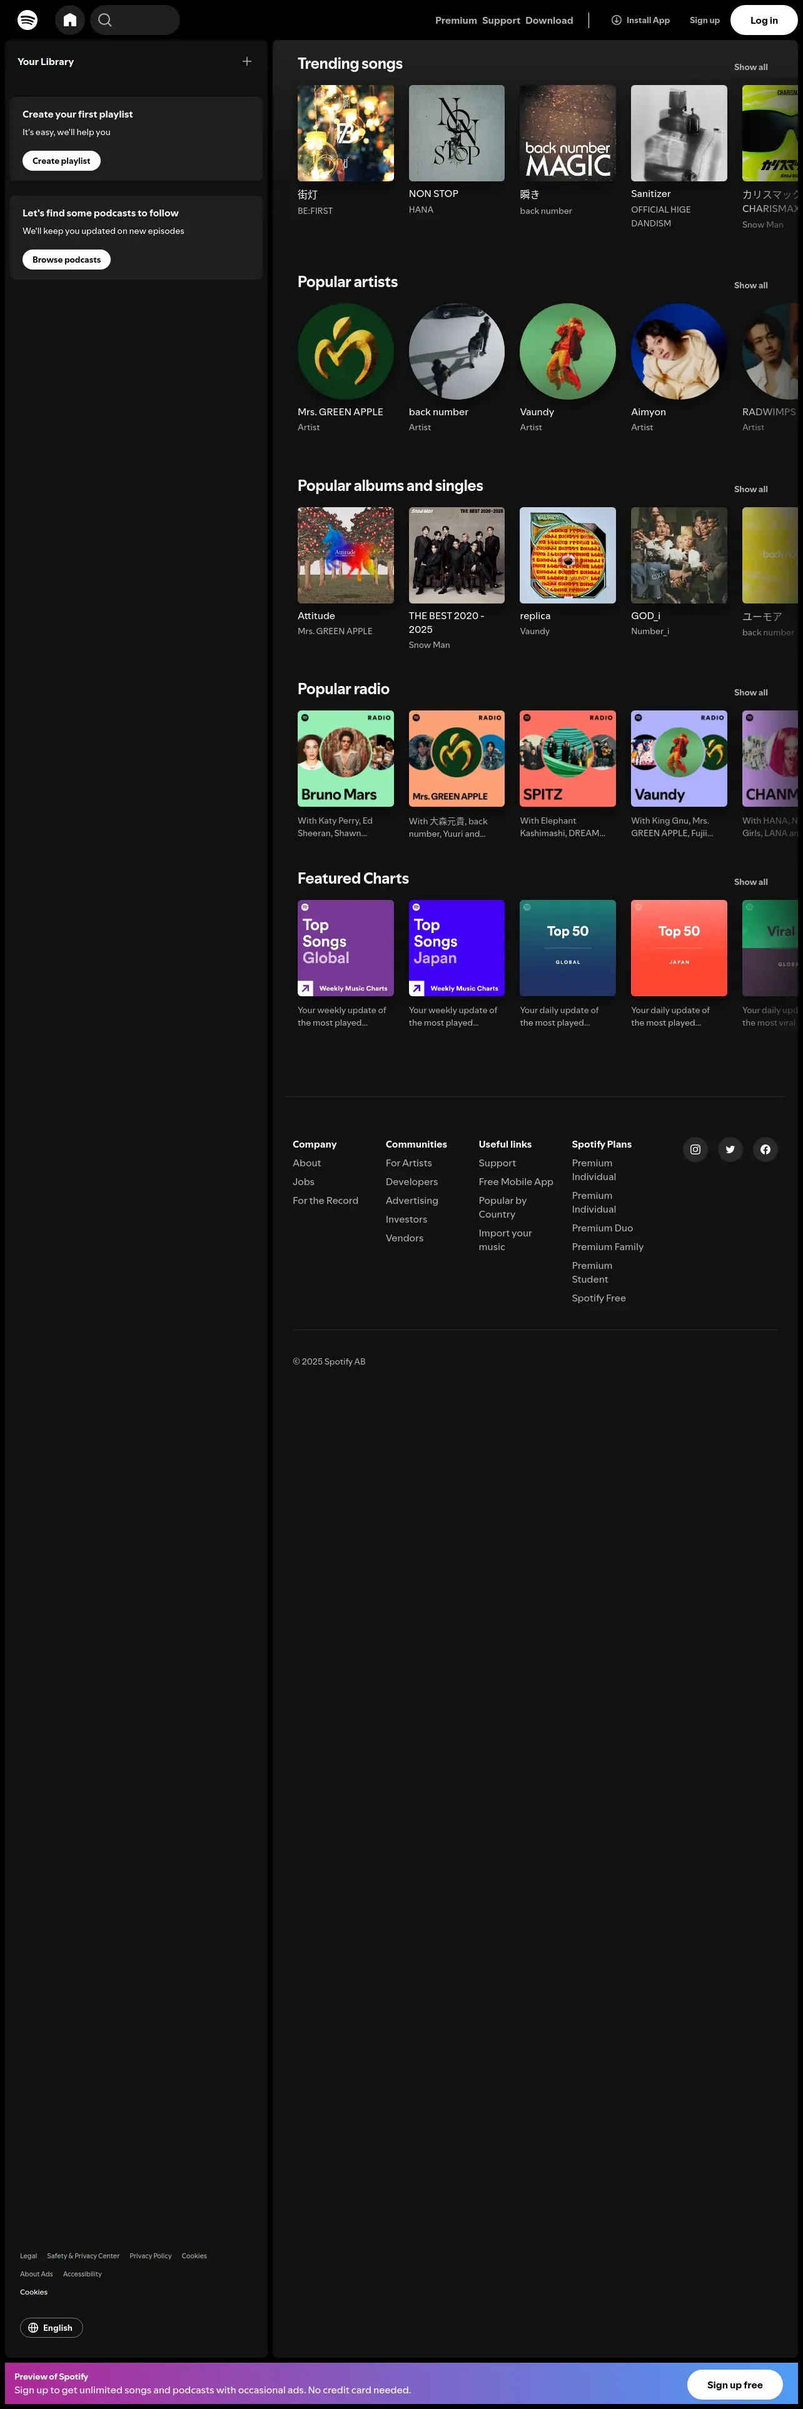803x2409 pixels.
Task: Open the Aimyon artist picture
Action: (x=680, y=351)
